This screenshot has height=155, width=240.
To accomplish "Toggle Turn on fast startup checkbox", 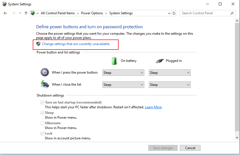I will 42,102.
